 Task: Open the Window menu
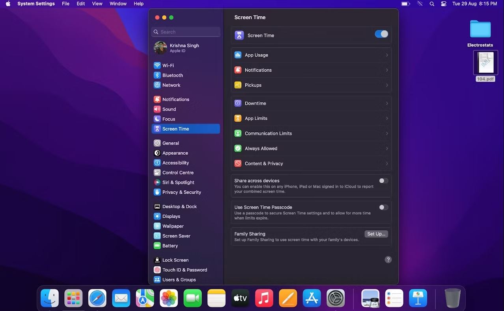[x=118, y=4]
